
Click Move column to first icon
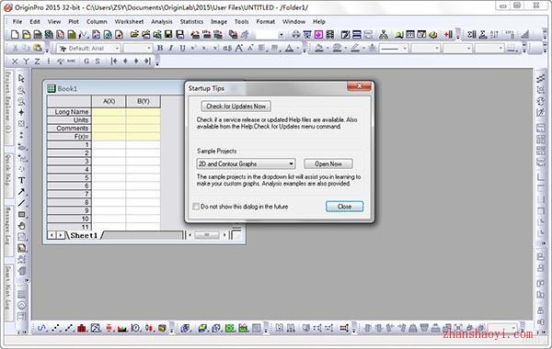click(x=114, y=62)
